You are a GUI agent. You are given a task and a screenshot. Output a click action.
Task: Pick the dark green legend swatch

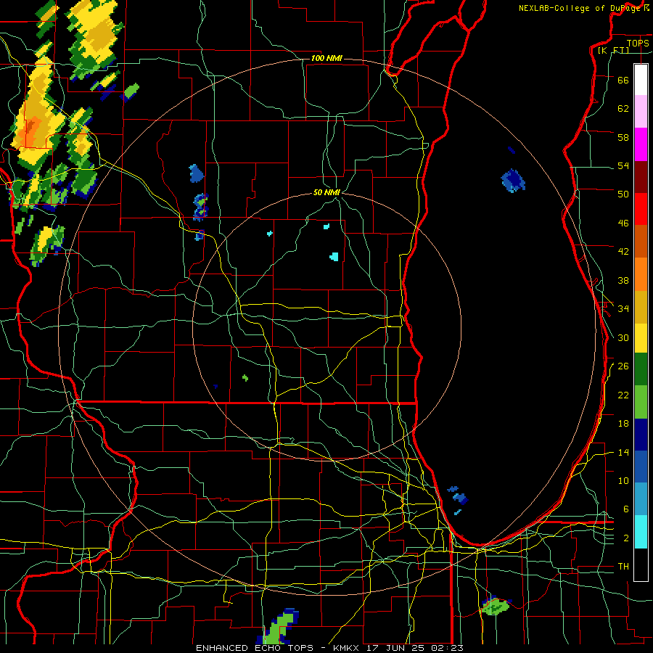coord(641,369)
